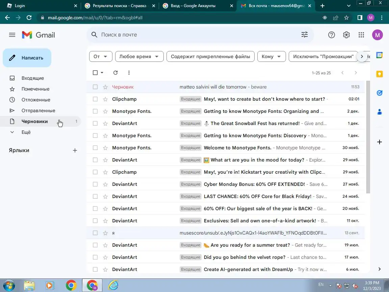Image resolution: width=389 pixels, height=292 pixels.
Task: Open the three-dot More options in list toolbar
Action: [x=129, y=73]
